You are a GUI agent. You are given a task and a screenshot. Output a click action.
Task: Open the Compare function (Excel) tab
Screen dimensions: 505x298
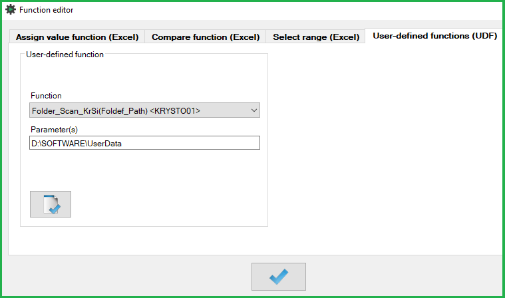click(206, 37)
